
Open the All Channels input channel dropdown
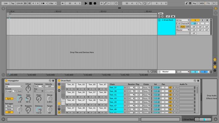pos(182,23)
